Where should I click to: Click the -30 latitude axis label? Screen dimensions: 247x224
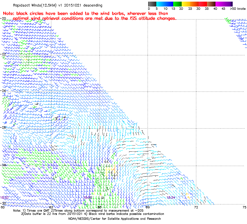(3, 203)
